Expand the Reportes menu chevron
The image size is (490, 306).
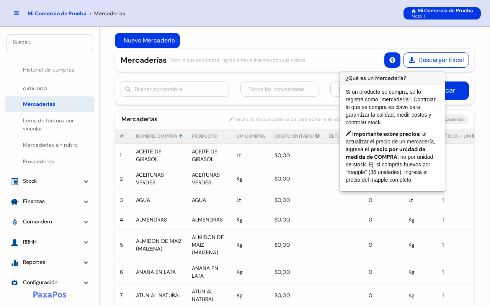tap(86, 263)
